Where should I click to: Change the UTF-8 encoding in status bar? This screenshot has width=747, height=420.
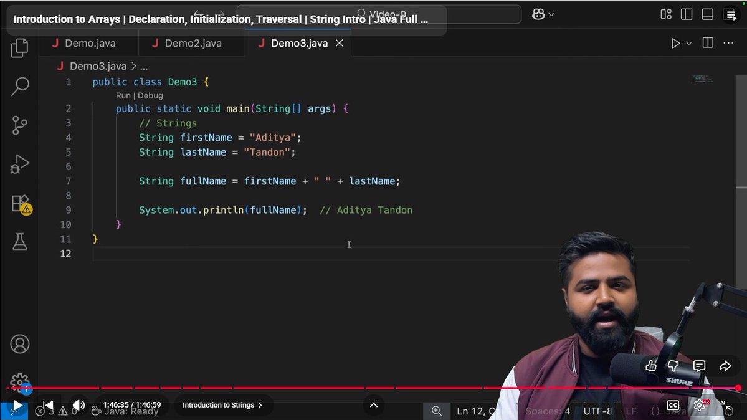click(x=598, y=411)
